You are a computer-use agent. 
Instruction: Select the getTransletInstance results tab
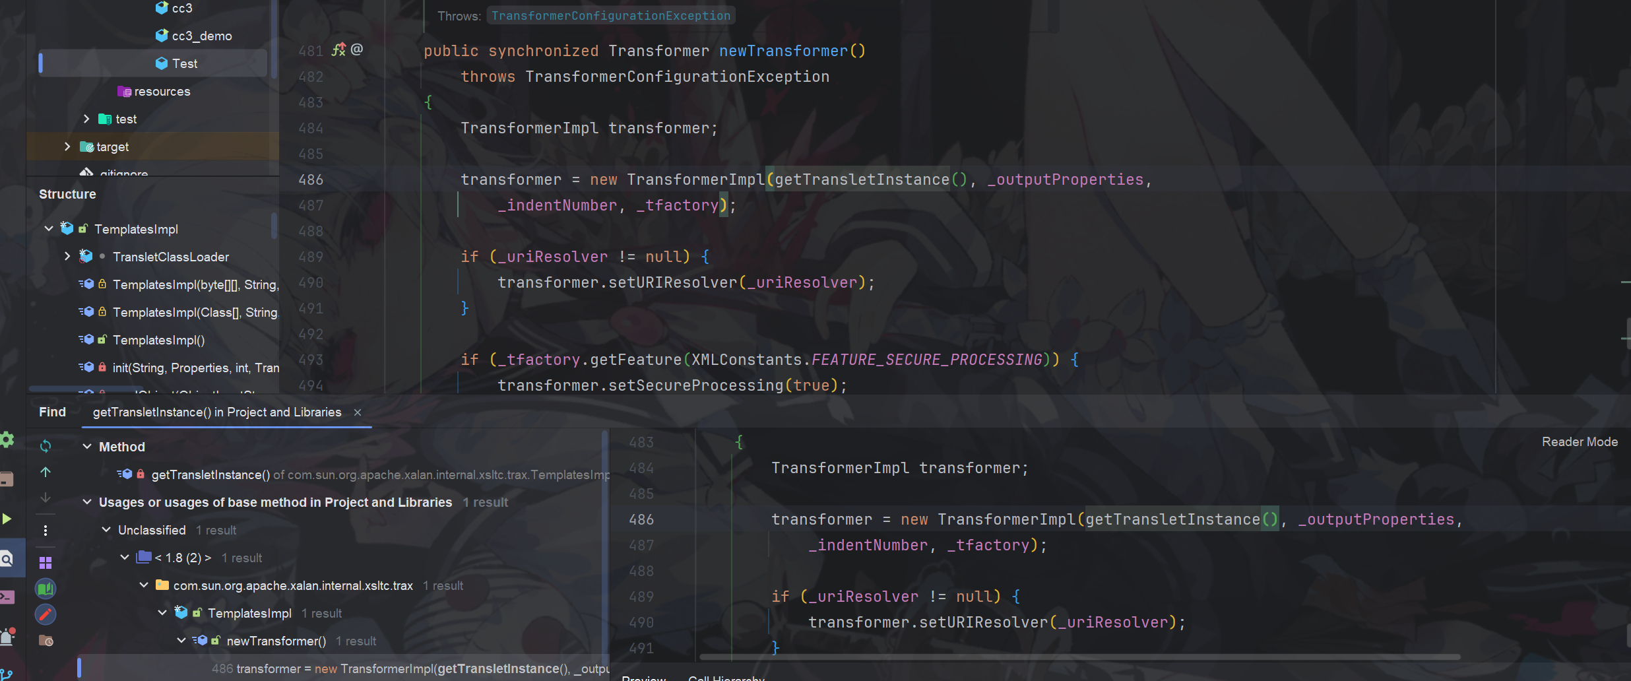pos(216,412)
